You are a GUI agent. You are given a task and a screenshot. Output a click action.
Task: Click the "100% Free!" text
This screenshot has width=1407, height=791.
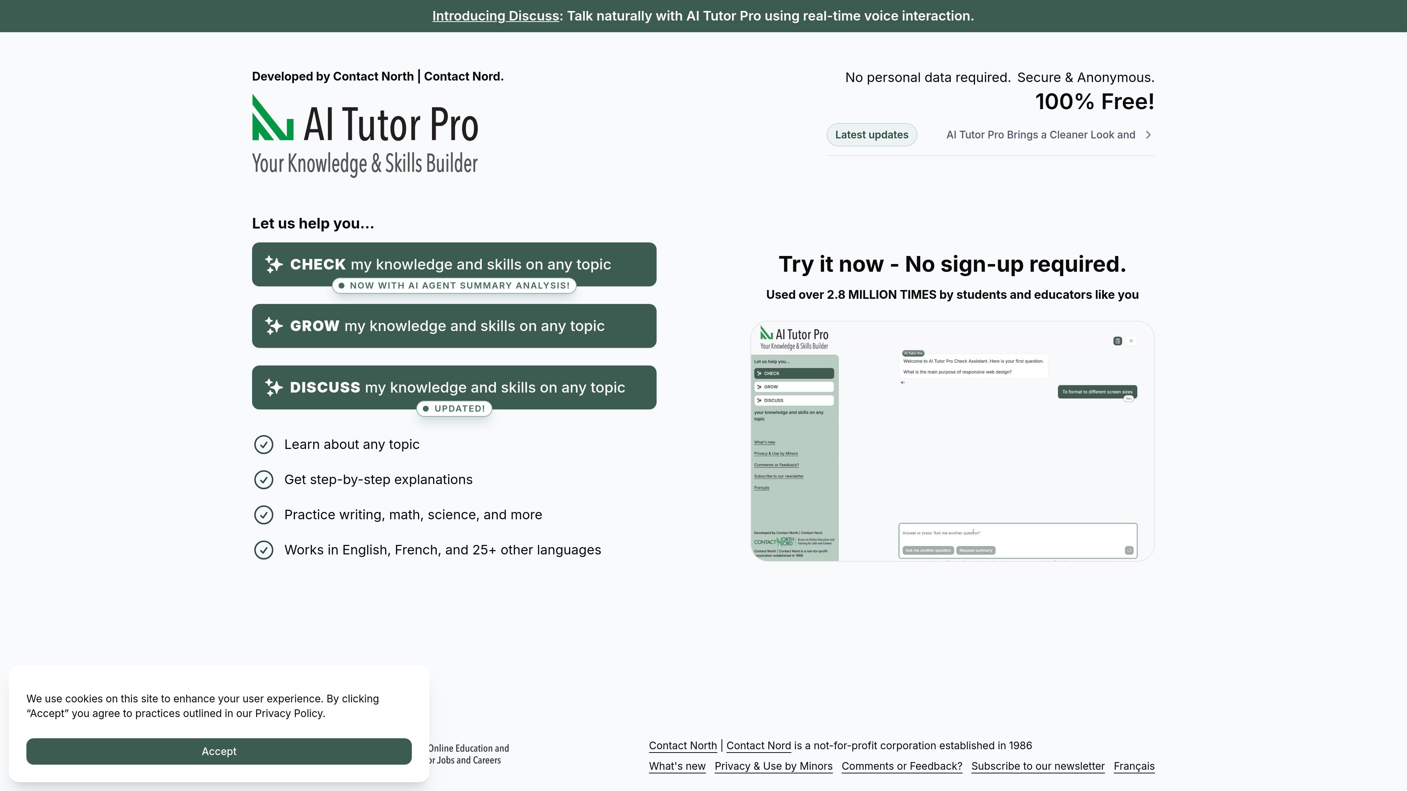tap(1094, 101)
